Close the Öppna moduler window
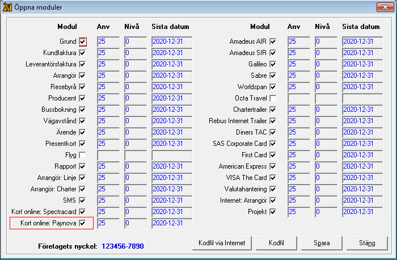Image resolution: width=397 pixels, height=260 pixels. click(385, 7)
